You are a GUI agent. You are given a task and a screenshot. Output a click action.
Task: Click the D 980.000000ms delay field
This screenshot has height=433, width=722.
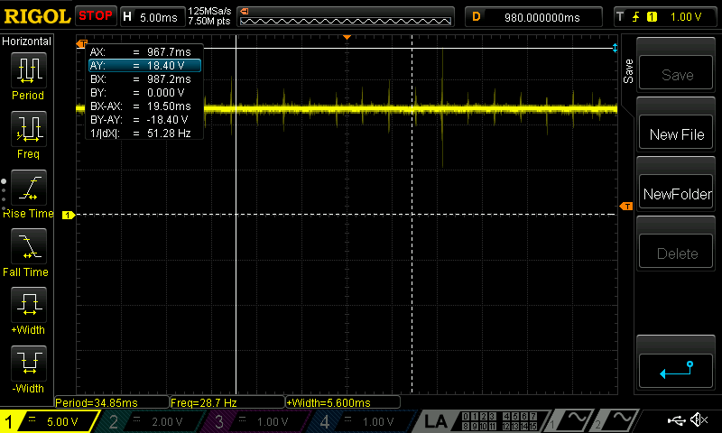(x=534, y=16)
